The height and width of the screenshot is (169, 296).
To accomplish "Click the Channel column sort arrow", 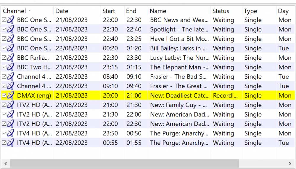I will (x=30, y=11).
